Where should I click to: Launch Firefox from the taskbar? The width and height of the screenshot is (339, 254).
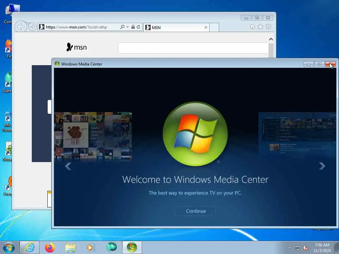click(50, 247)
